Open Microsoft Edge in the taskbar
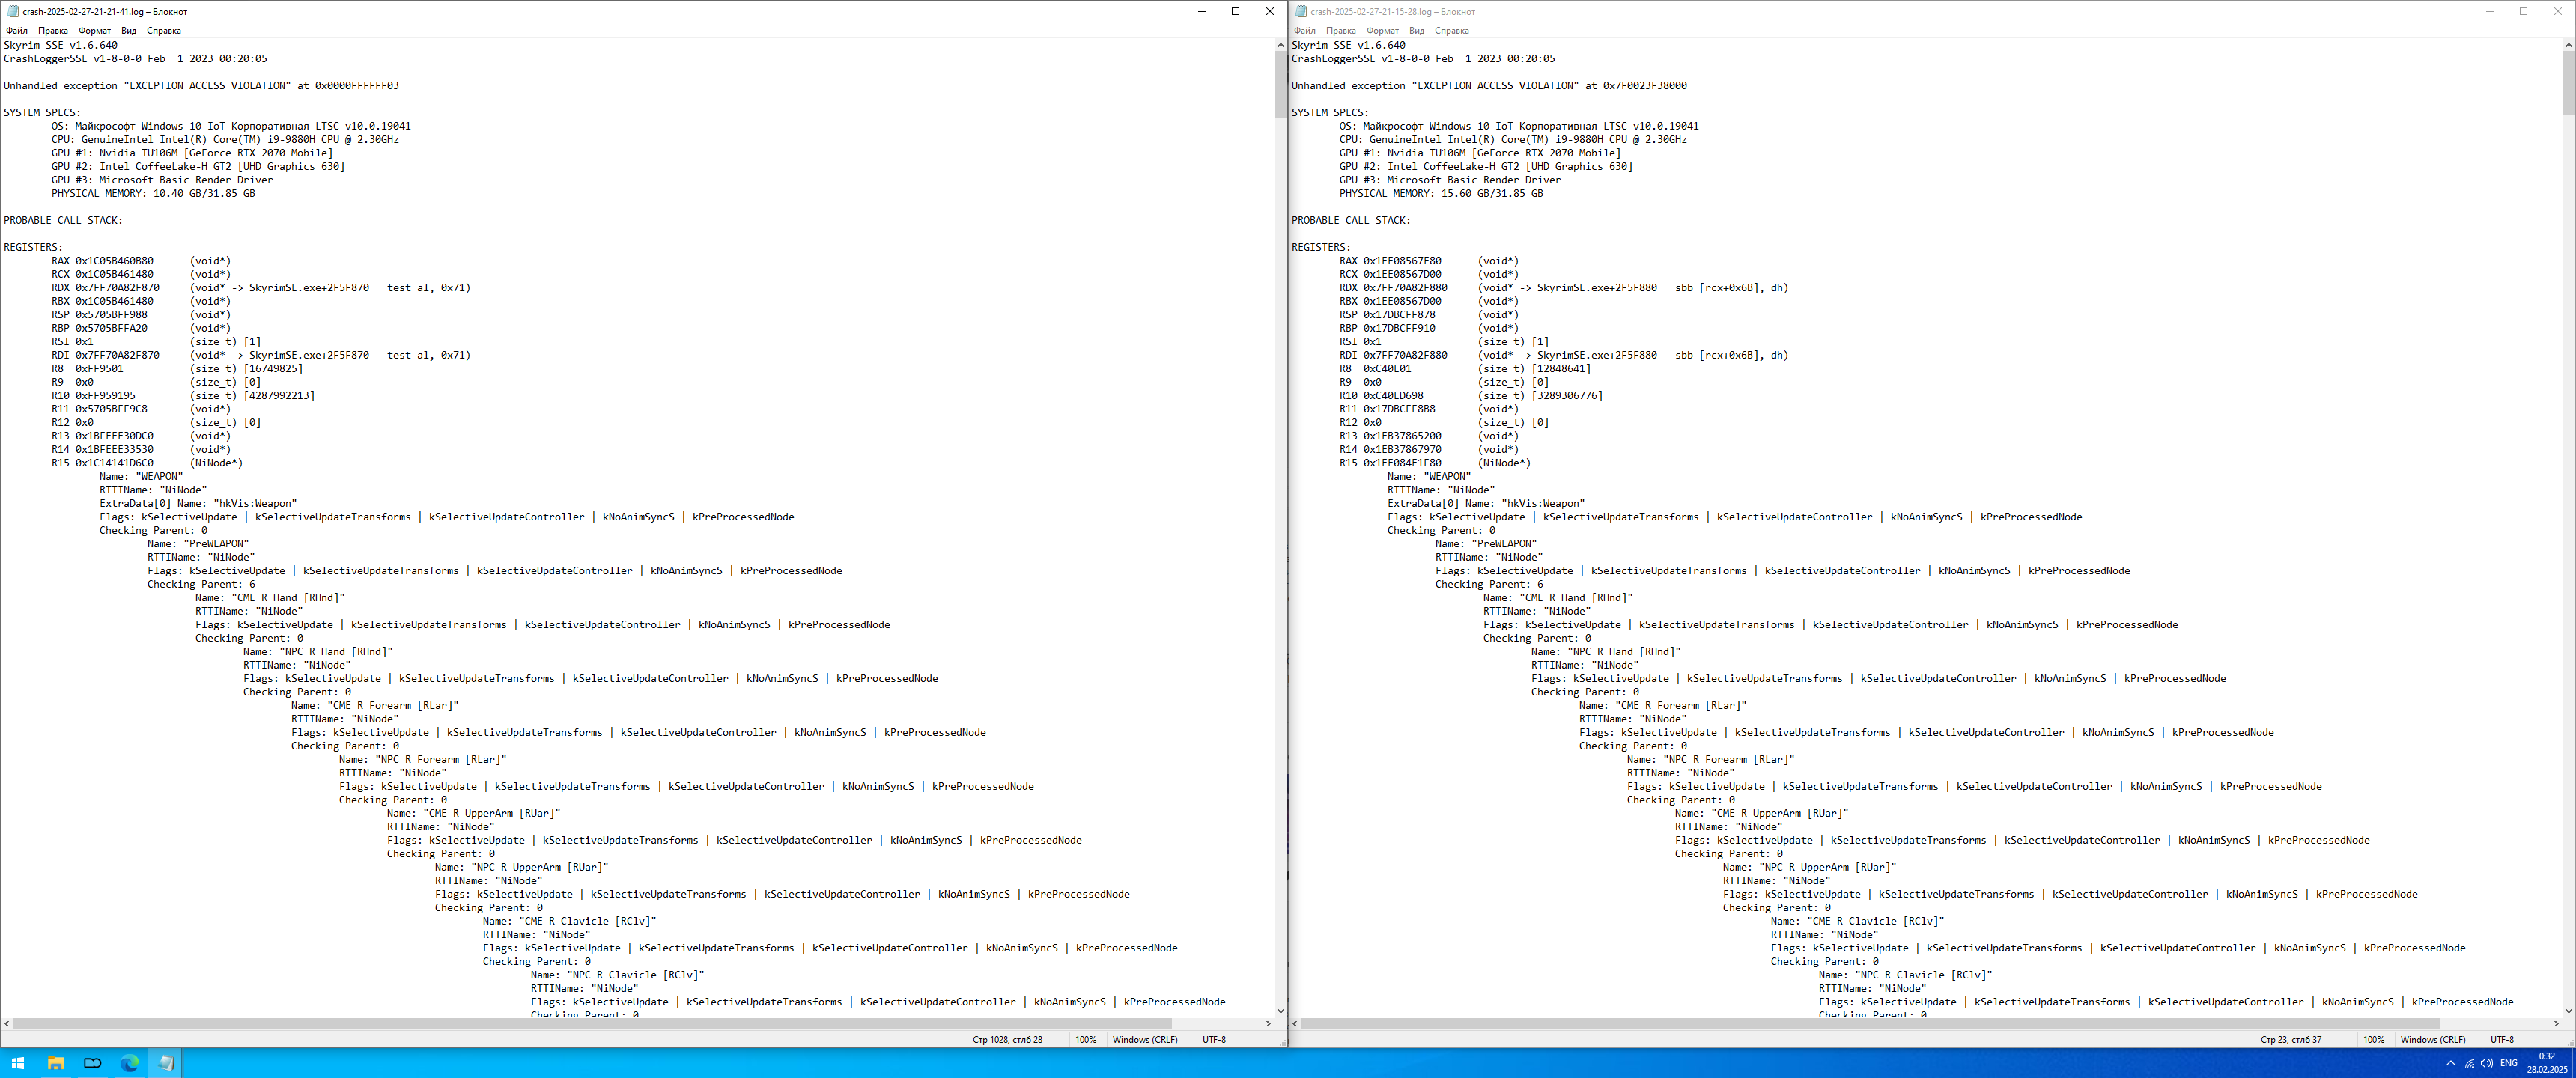Image resolution: width=2576 pixels, height=1078 pixels. click(x=129, y=1063)
